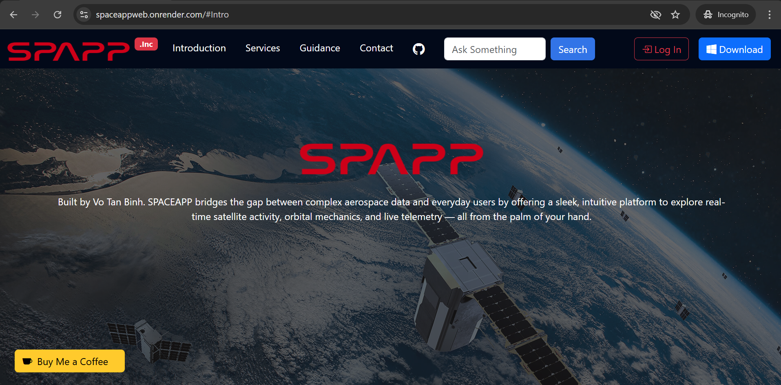Click the Windows icon on the Download button
The height and width of the screenshot is (385, 781).
[x=711, y=49]
